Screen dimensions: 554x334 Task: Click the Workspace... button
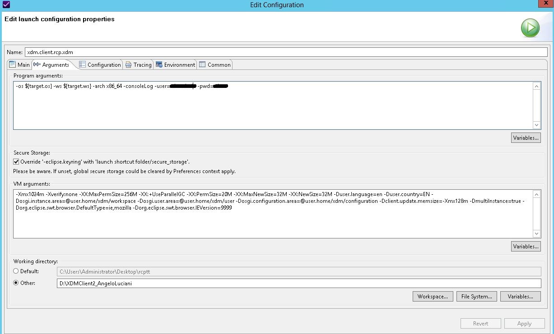pyautogui.click(x=433, y=297)
